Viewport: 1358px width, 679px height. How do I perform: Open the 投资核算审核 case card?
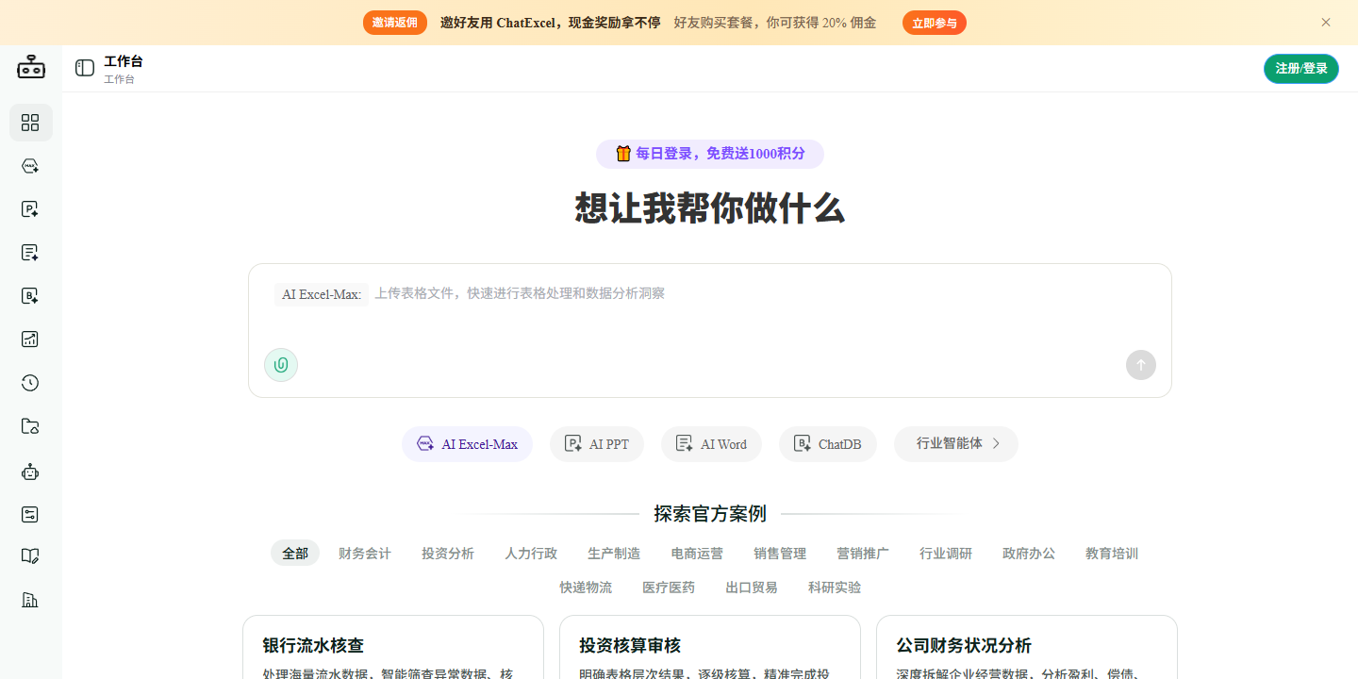pos(710,648)
